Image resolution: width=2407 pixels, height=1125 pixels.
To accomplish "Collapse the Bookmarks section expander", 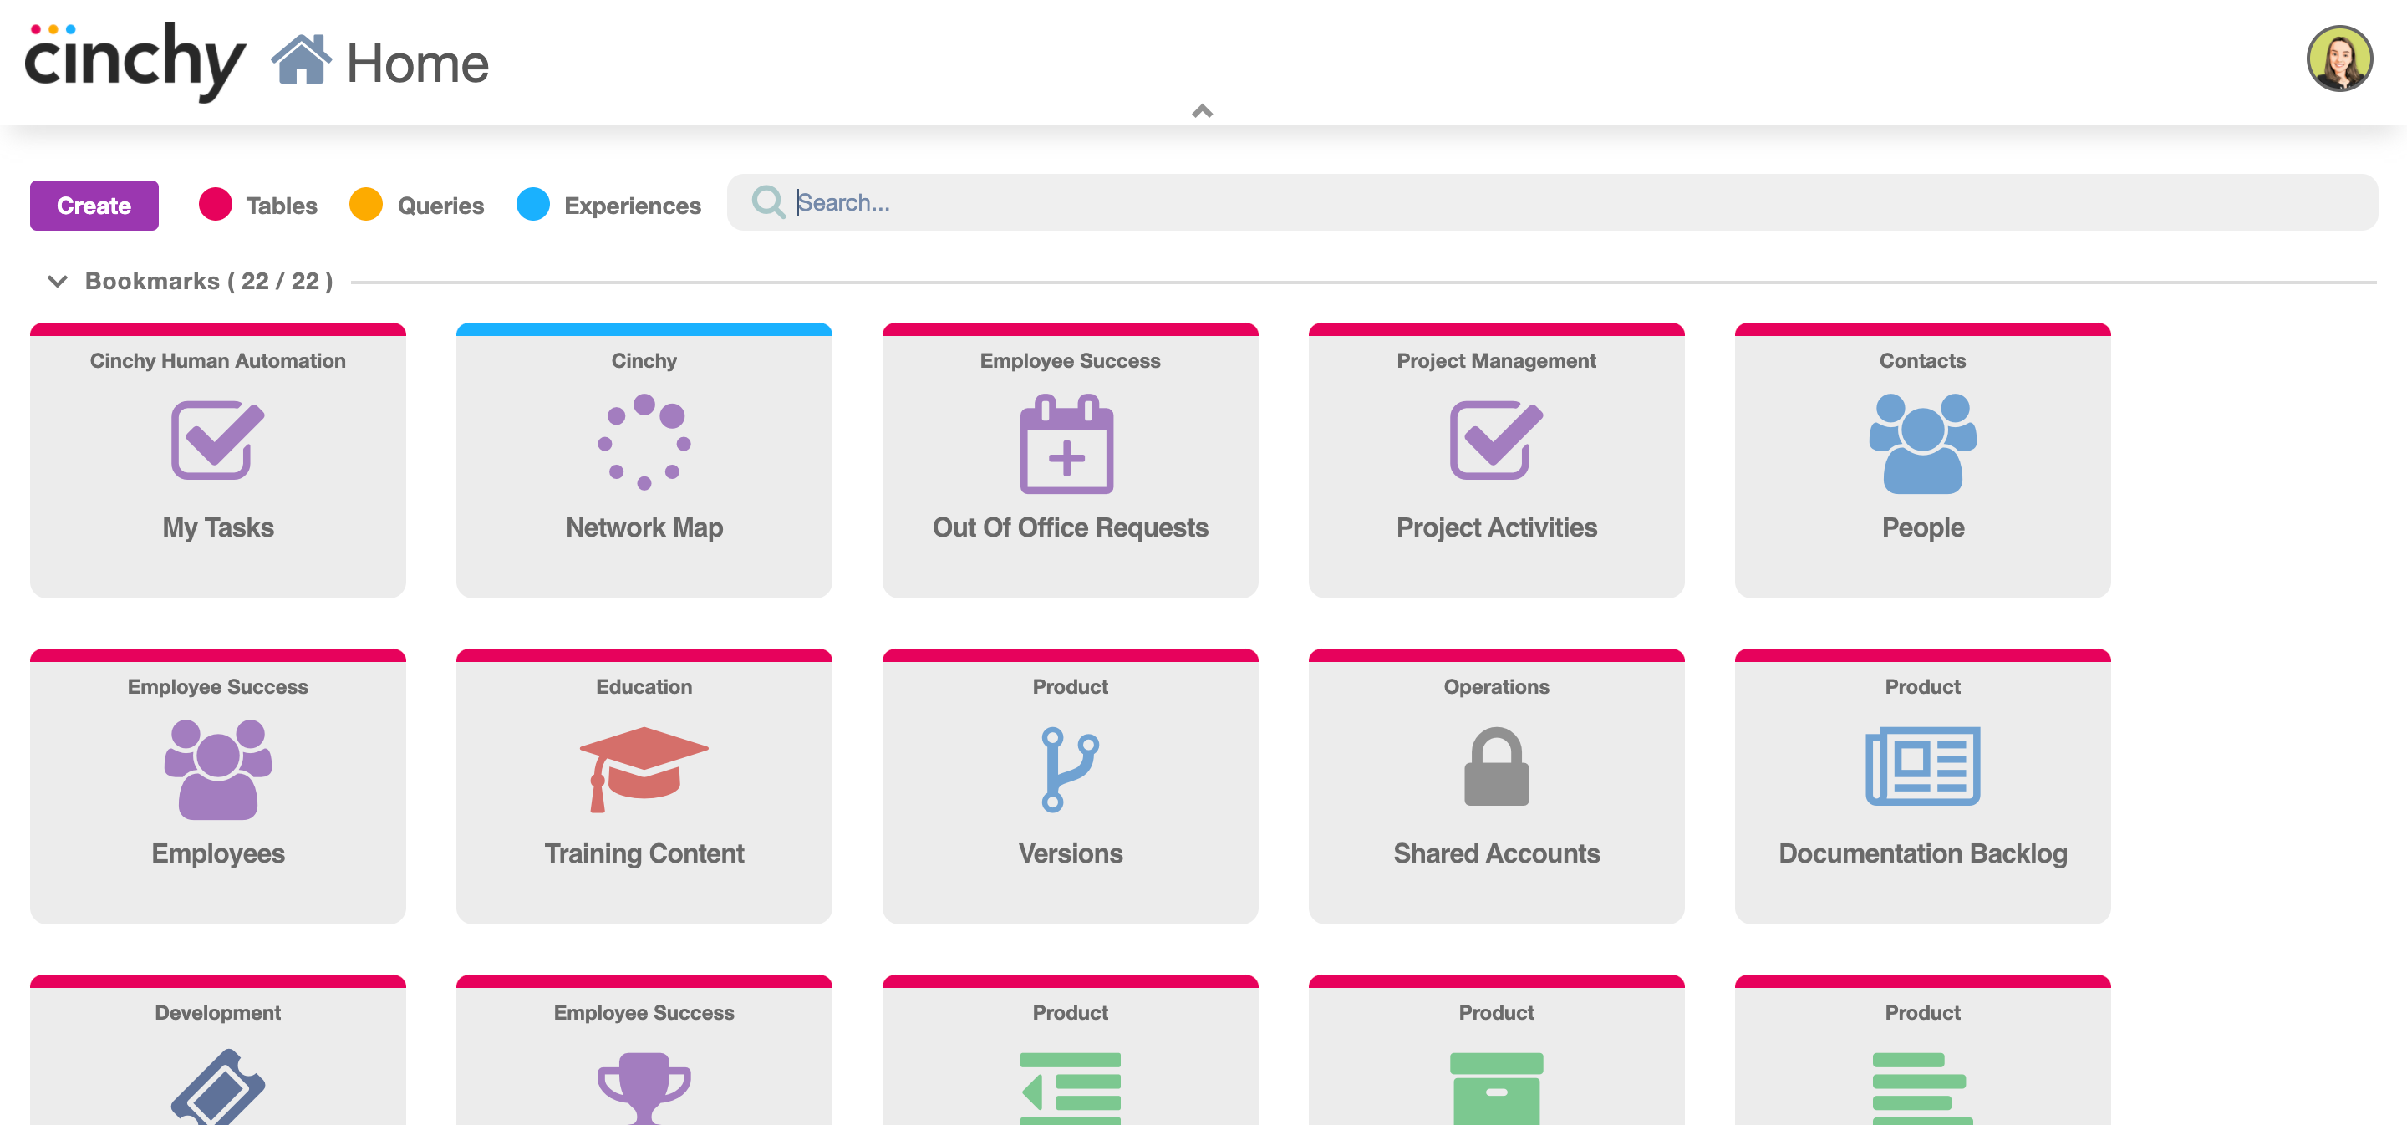I will click(x=55, y=281).
